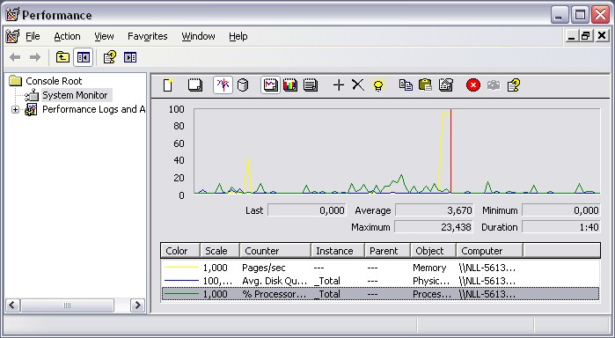Click the Computer column header

[490, 251]
